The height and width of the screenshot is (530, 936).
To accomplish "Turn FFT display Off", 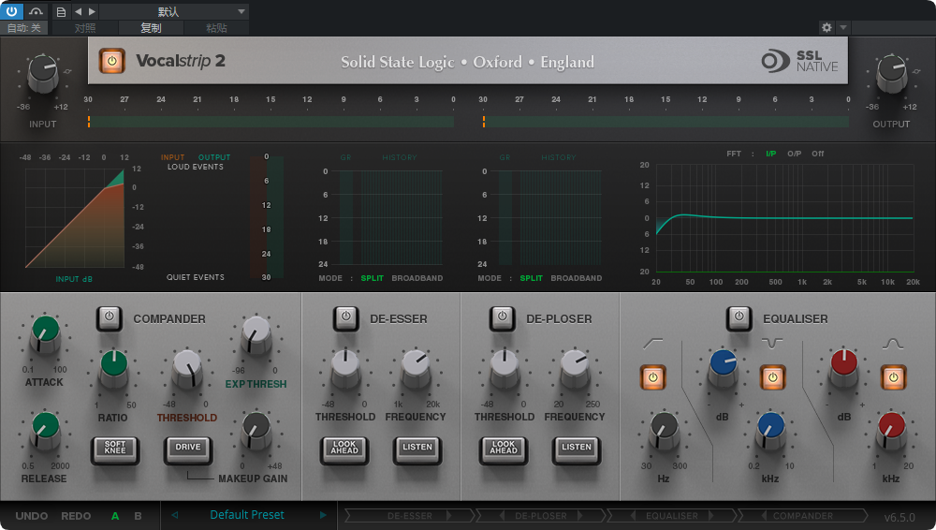I will 818,154.
